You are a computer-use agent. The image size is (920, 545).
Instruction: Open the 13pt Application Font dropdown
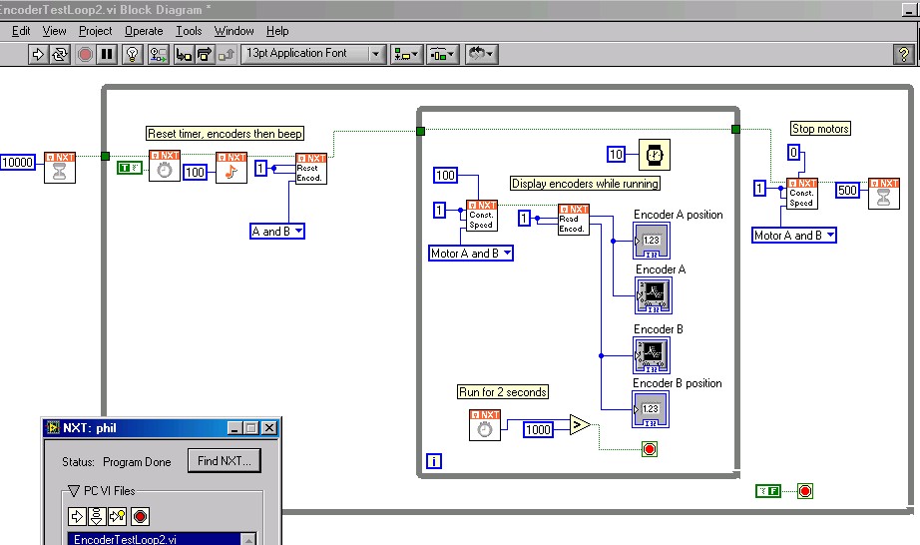[x=313, y=54]
